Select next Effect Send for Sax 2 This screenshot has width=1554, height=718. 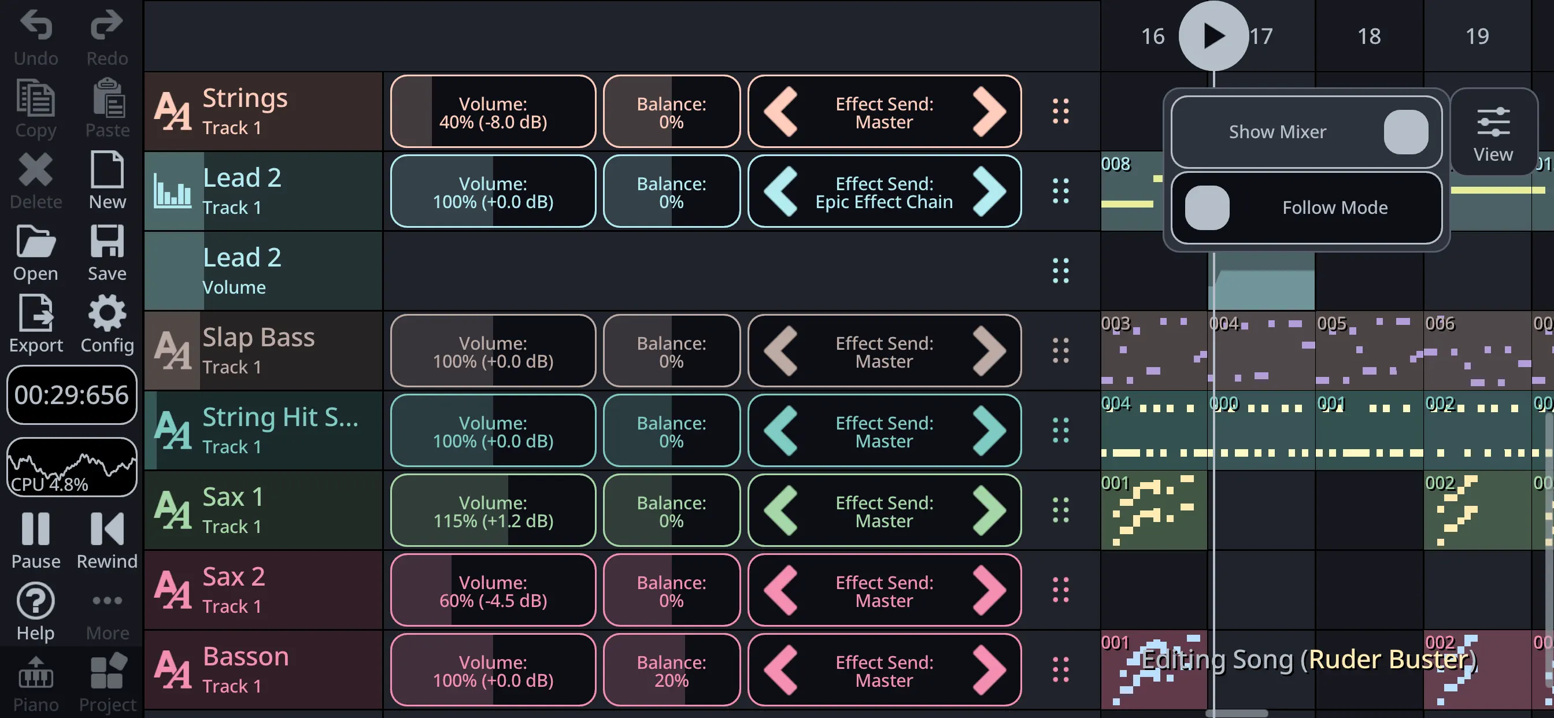tap(989, 590)
